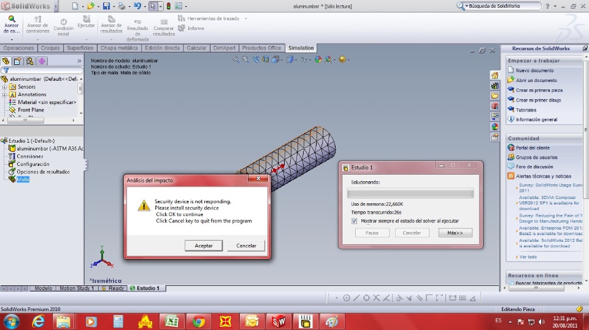Expand the Sensors tree node
589x330 pixels.
[x=4, y=87]
